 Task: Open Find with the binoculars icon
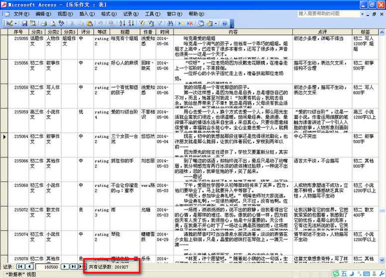170,23
